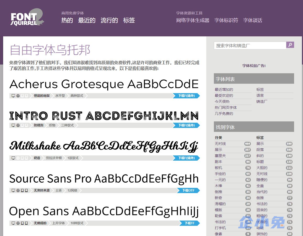
Task: Click app phone icon in Open Sans row
Action: point(26,223)
